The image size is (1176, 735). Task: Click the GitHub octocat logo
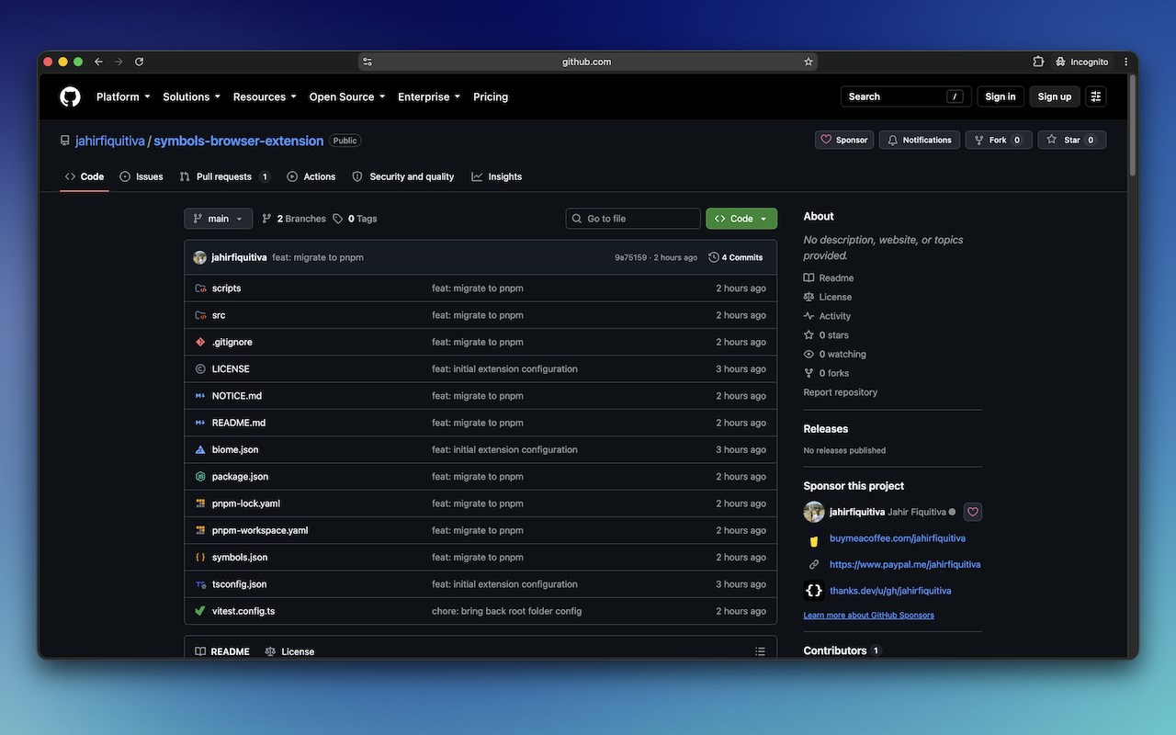click(70, 96)
